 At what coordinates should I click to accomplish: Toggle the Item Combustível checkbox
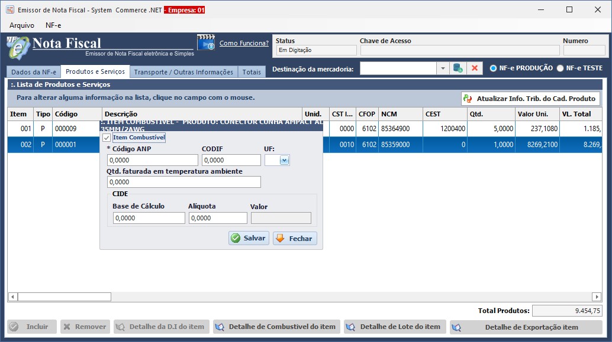pyautogui.click(x=107, y=138)
